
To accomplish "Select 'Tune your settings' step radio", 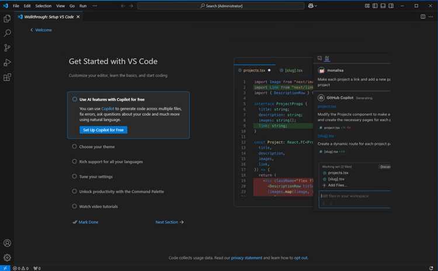I will 75,176.
